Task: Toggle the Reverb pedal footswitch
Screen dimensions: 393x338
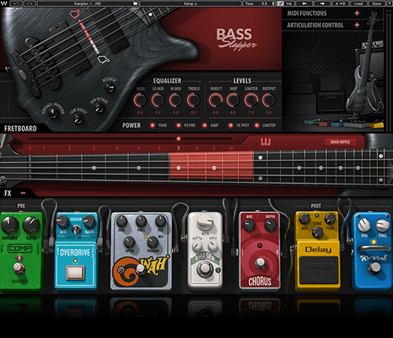Action: pyautogui.click(x=375, y=268)
